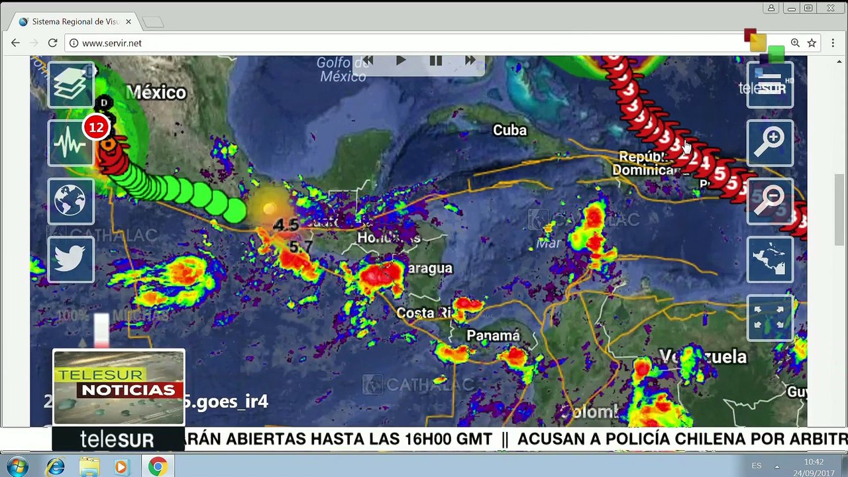This screenshot has height=477, width=848.
Task: Click the ES language indicator
Action: tap(757, 466)
